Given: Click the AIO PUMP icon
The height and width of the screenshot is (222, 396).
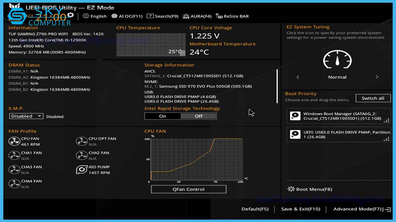Looking at the screenshot, I should pyautogui.click(x=82, y=169).
